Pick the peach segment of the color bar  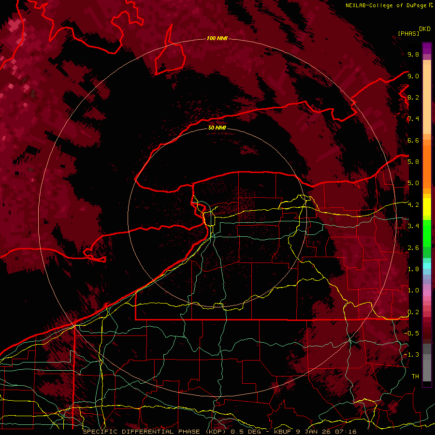click(x=427, y=100)
